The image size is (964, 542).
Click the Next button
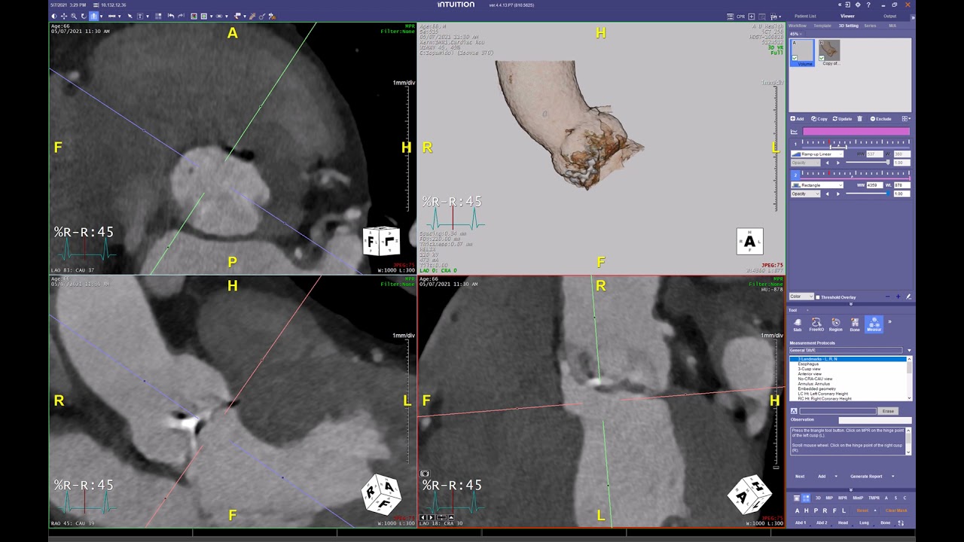pyautogui.click(x=800, y=477)
